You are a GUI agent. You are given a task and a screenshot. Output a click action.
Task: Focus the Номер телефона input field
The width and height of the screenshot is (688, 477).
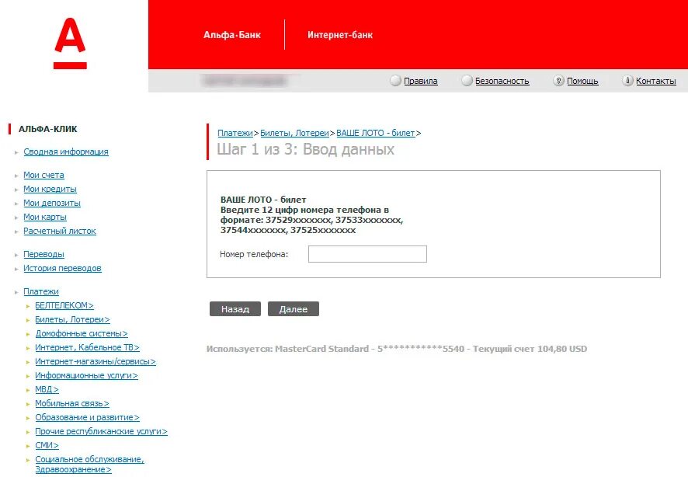[367, 254]
